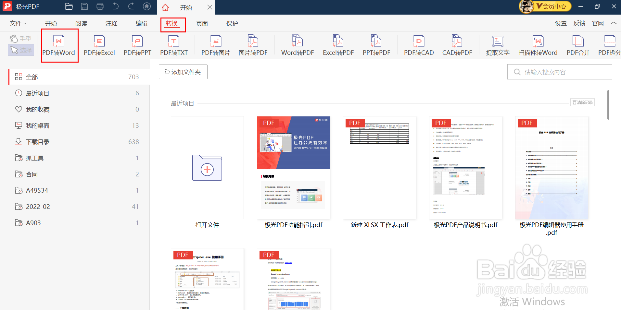Open the Word转PDF converter

[x=298, y=45]
